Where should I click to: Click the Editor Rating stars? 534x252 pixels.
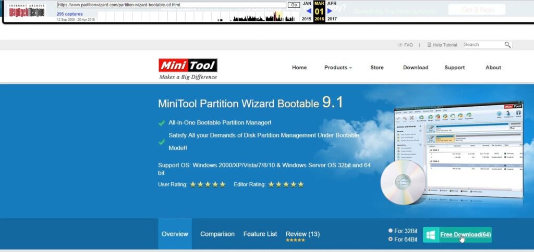(286, 185)
